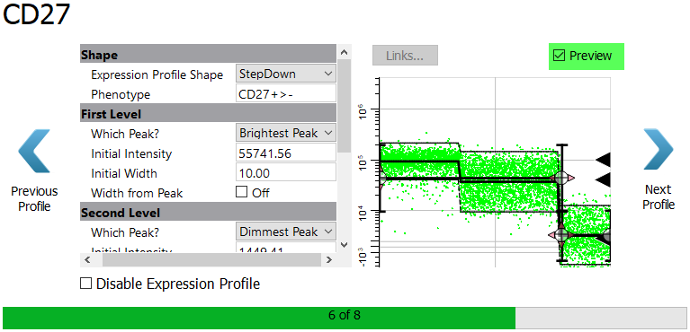This screenshot has width=690, height=332.
Task: Select the upper black triangle marker right of plot
Action: coord(604,160)
